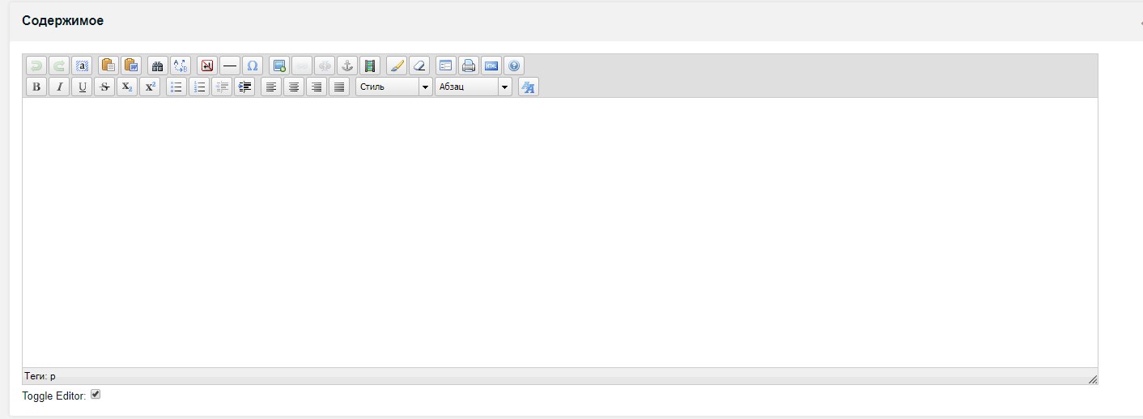Click the Undo arrow icon
The height and width of the screenshot is (419, 1143).
point(36,66)
